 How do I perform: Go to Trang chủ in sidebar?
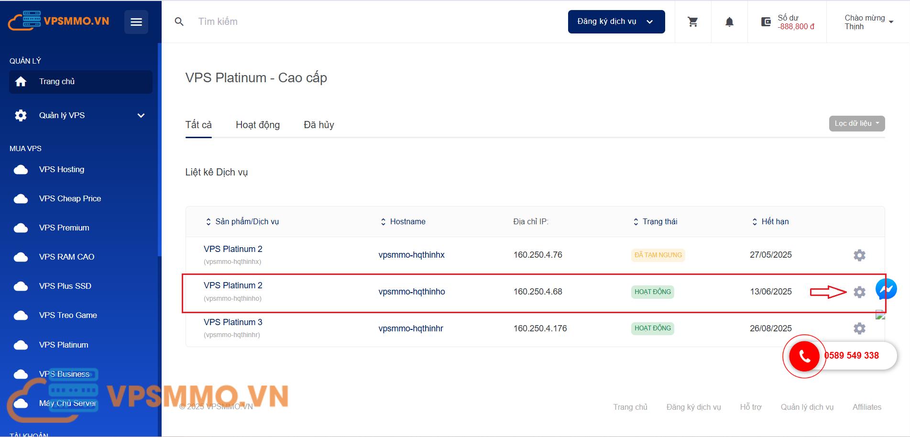click(81, 82)
